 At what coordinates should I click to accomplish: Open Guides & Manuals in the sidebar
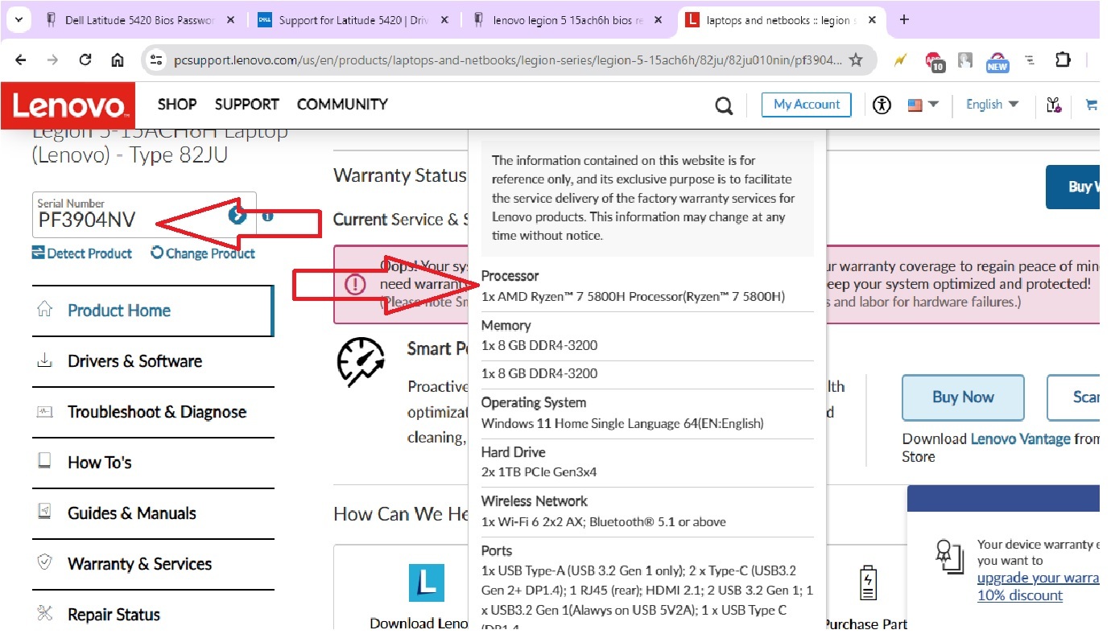coord(153,513)
